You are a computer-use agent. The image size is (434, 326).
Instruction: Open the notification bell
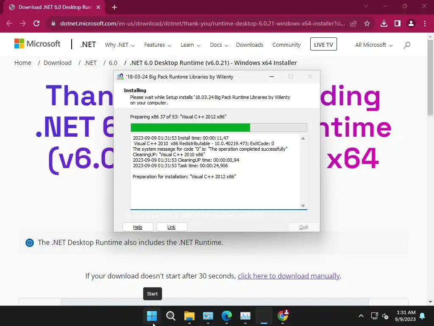tap(423, 316)
